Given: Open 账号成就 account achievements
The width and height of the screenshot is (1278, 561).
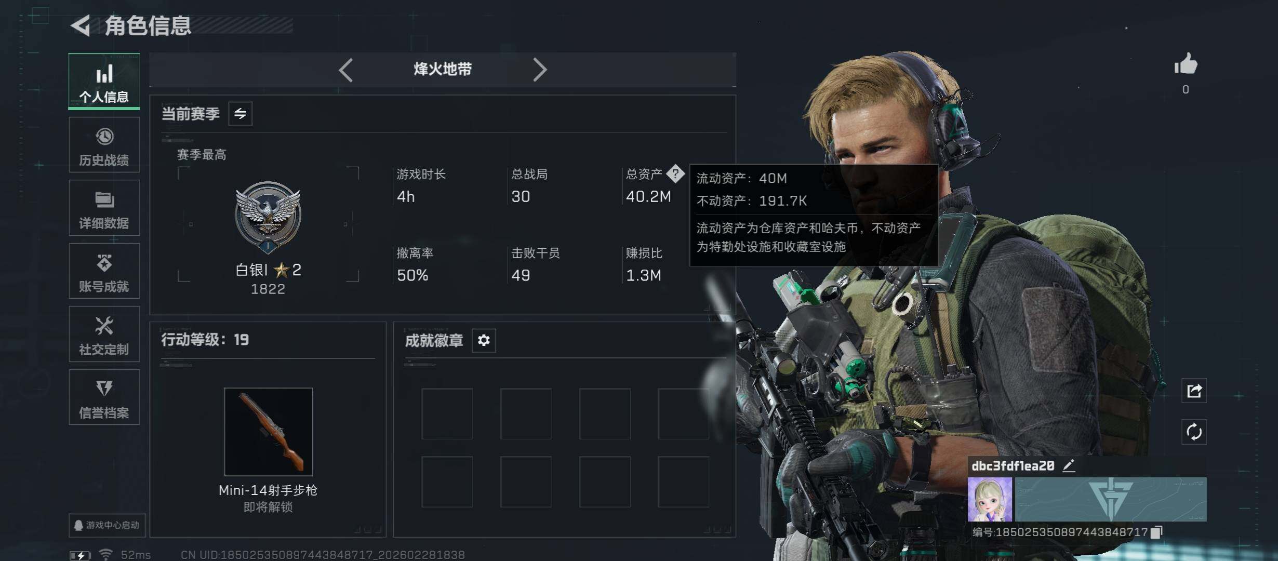Looking at the screenshot, I should tap(104, 271).
